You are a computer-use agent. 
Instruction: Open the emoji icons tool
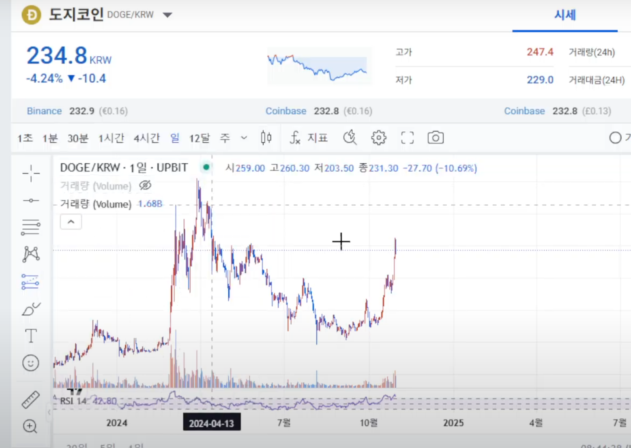pos(31,363)
